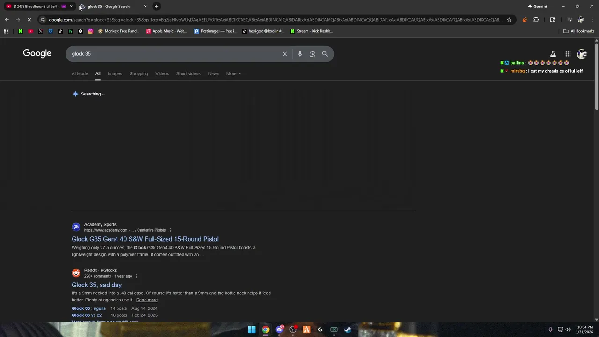Switch to Shopping results tab
599x337 pixels.
coord(139,73)
